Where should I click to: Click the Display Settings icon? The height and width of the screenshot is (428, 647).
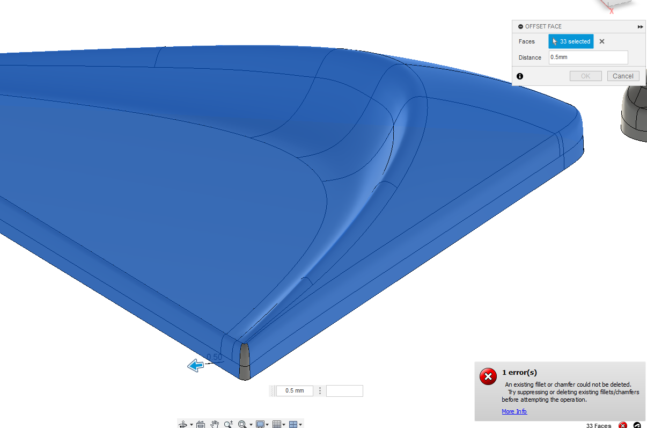pyautogui.click(x=260, y=424)
